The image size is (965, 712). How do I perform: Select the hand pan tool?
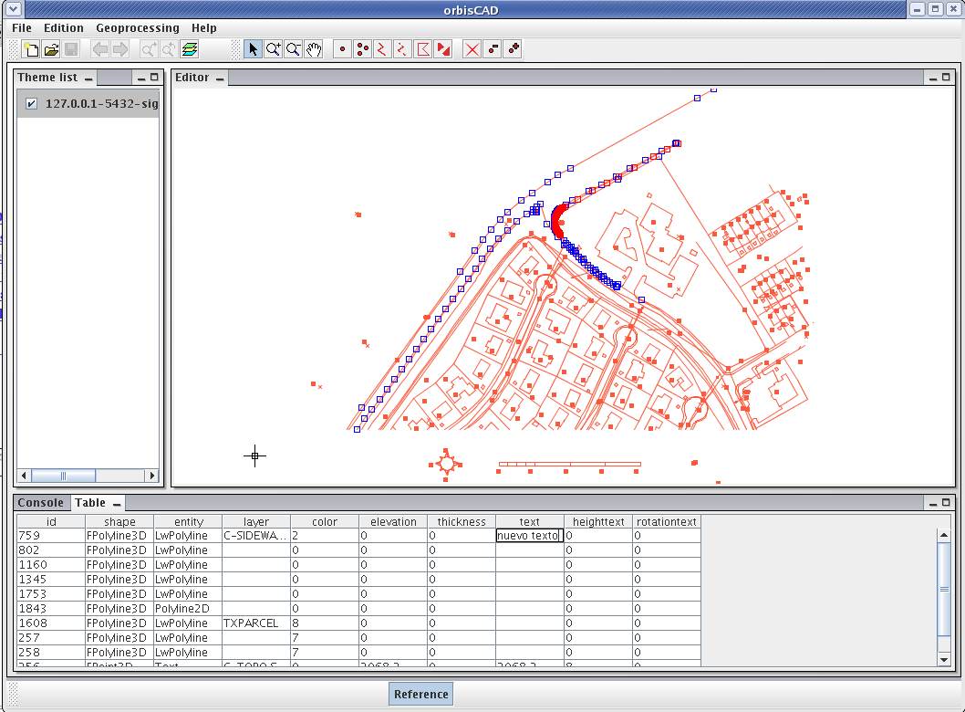pos(314,49)
